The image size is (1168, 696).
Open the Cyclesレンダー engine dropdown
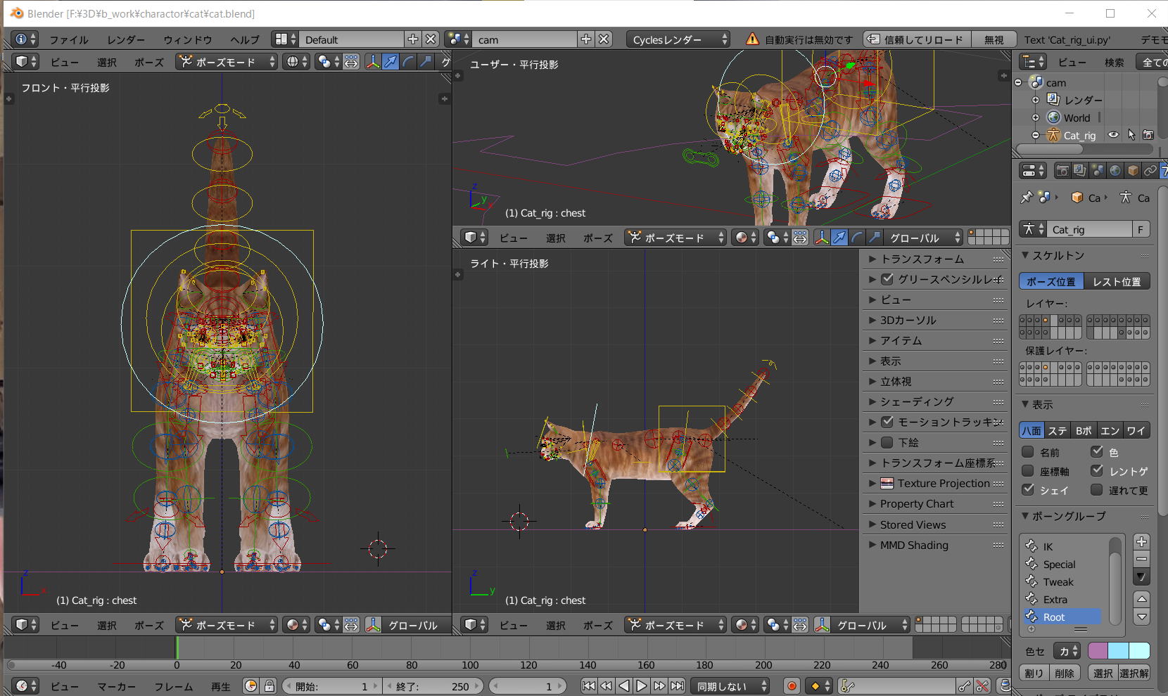(678, 40)
